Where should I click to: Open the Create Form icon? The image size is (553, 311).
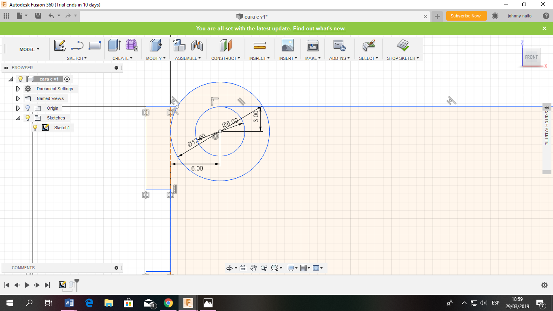132,45
